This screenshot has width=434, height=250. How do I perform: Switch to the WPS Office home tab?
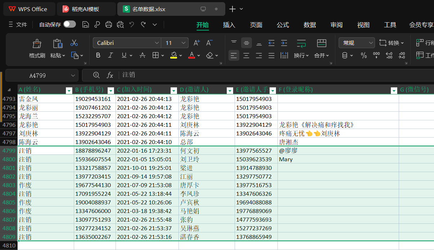pyautogui.click(x=30, y=9)
